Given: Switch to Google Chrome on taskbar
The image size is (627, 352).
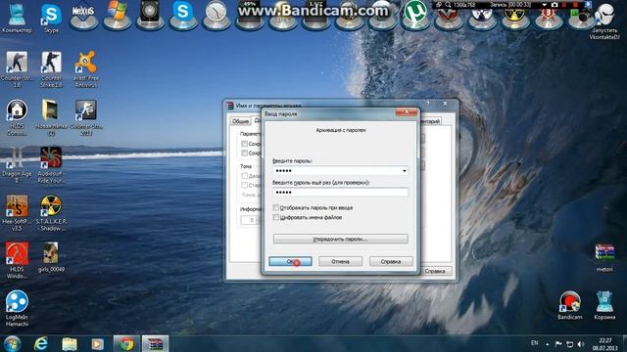Looking at the screenshot, I should coord(126,343).
